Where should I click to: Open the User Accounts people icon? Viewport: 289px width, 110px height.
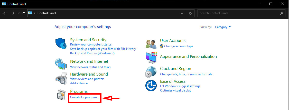point(151,44)
